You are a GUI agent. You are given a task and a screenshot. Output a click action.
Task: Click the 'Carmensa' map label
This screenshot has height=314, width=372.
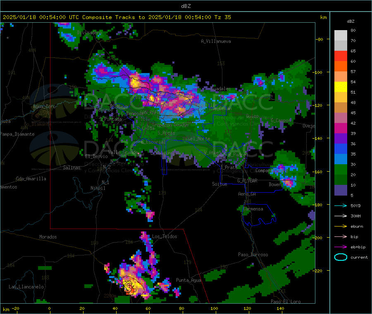pos(253,209)
